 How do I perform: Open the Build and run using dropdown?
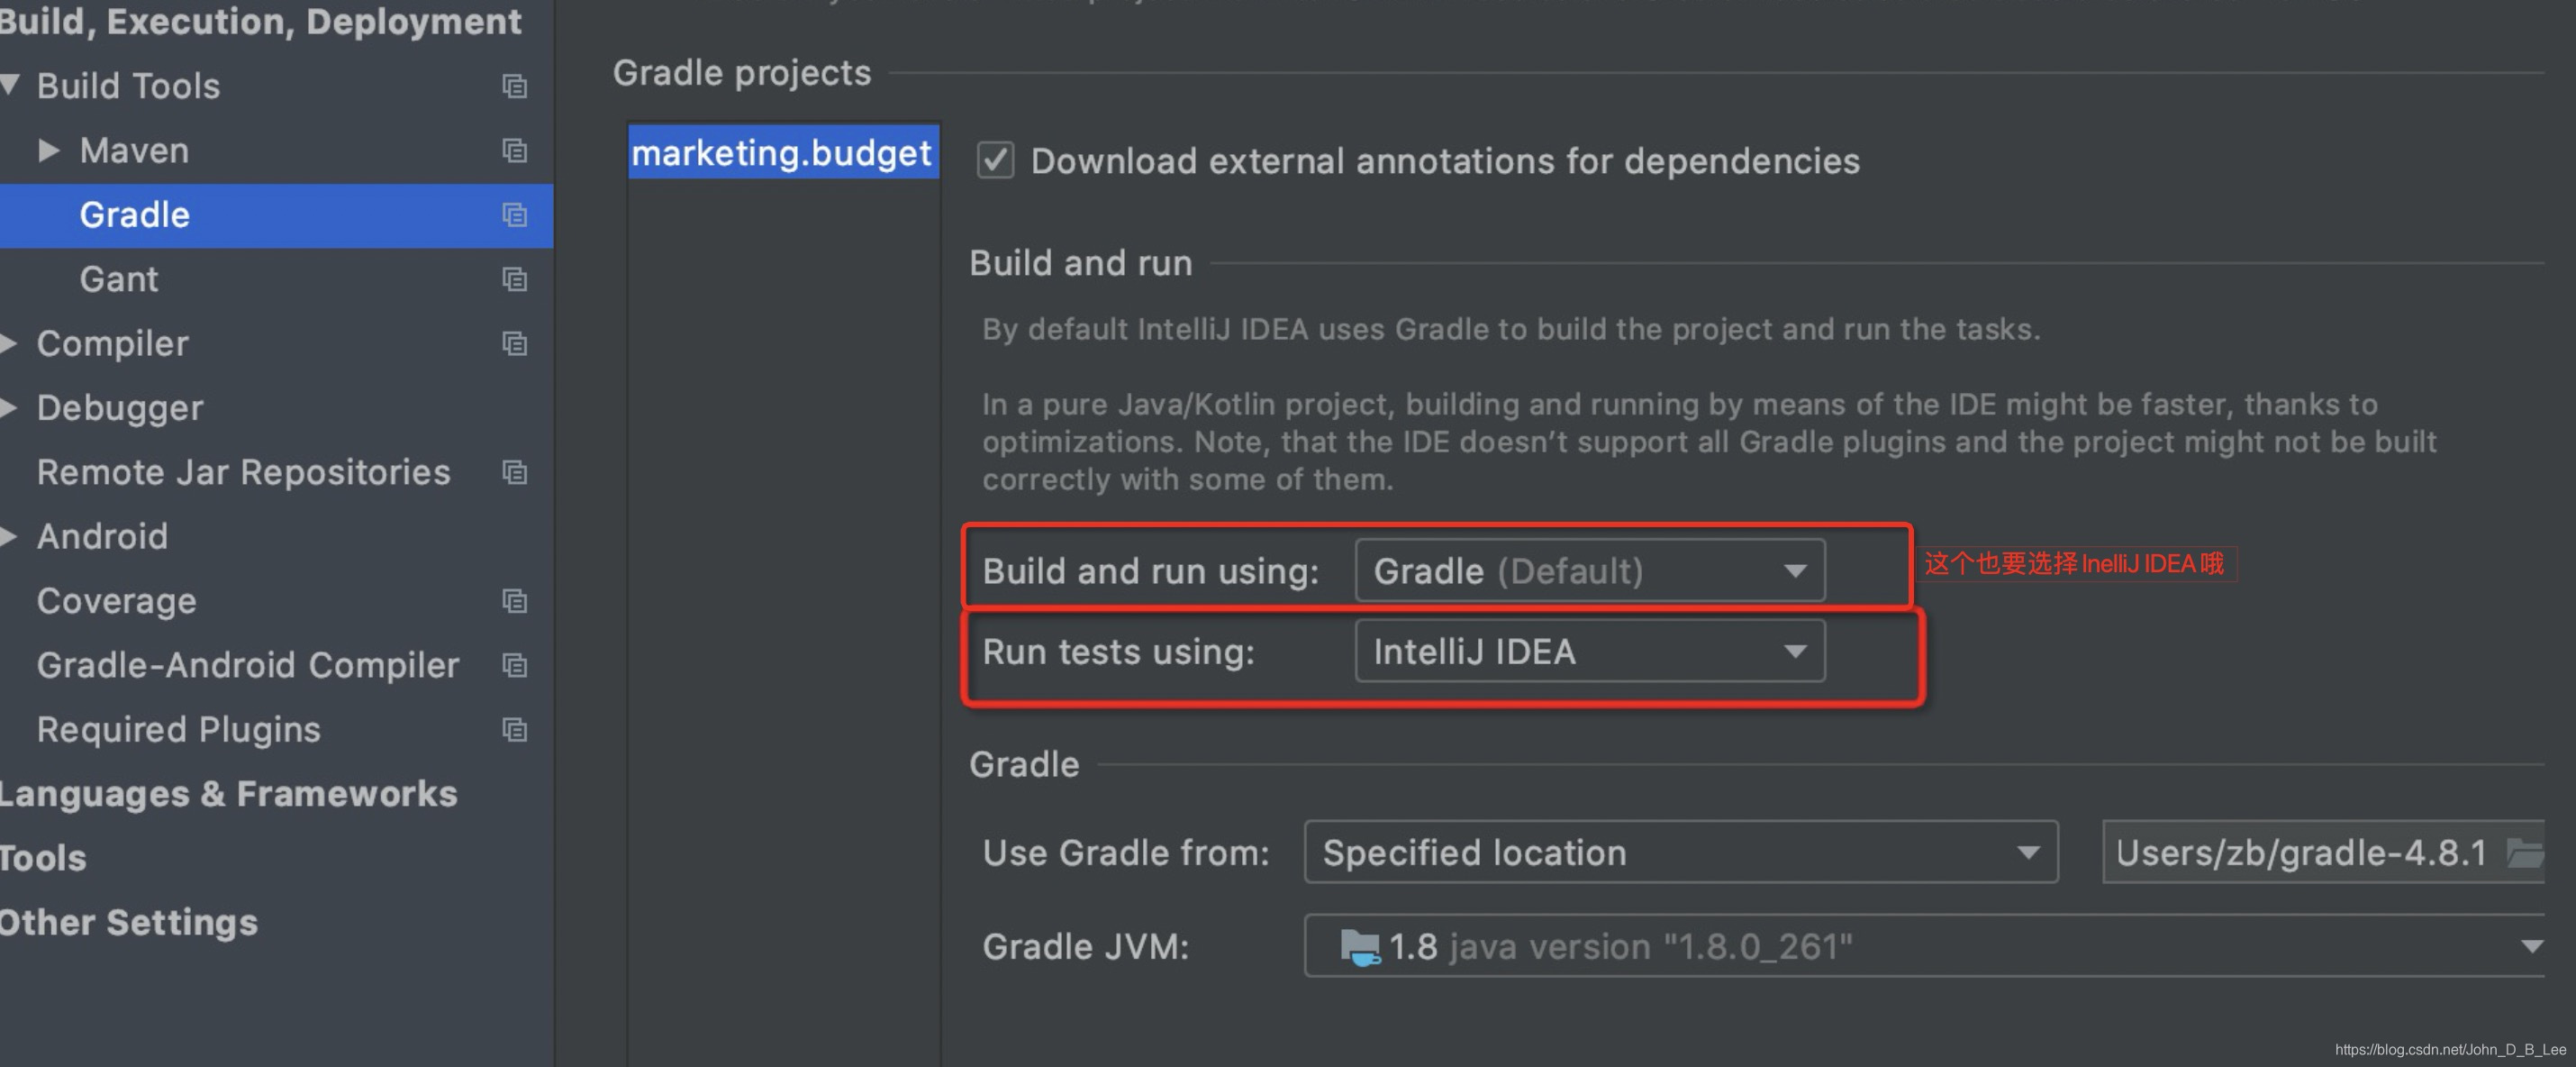[1795, 570]
